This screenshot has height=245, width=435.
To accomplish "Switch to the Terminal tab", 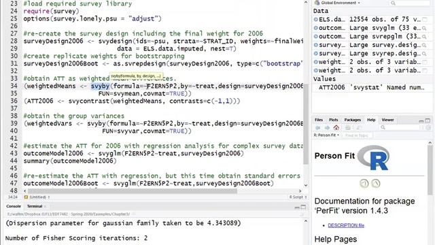I will (x=35, y=206).
